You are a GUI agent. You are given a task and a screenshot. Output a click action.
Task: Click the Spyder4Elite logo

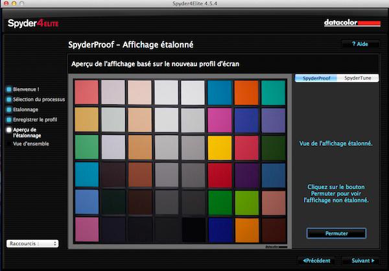point(32,24)
